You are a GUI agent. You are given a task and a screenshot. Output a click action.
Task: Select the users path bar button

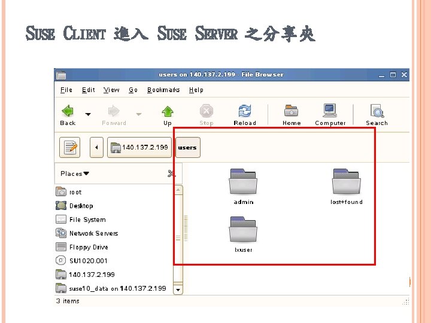[188, 148]
